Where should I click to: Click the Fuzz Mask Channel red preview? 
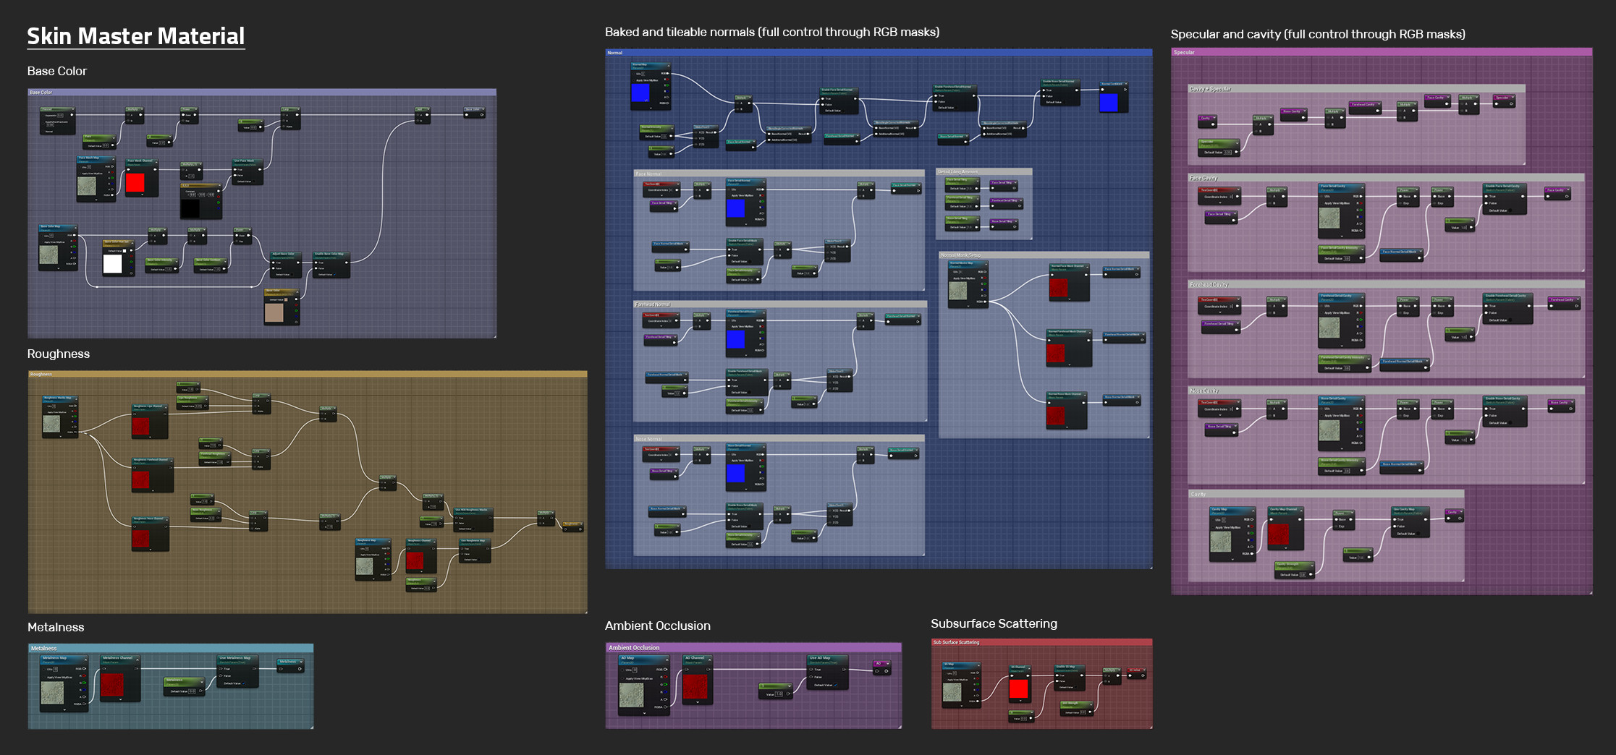pyautogui.click(x=135, y=182)
